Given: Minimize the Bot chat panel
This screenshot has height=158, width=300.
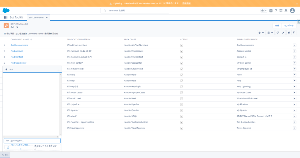Looking at the screenshot, I should tap(59, 70).
